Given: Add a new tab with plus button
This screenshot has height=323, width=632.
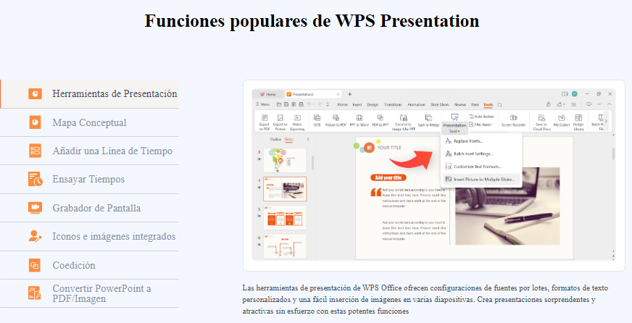Looking at the screenshot, I should (350, 94).
